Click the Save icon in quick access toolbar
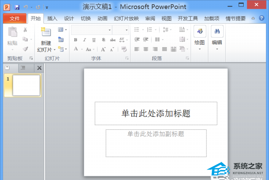 click(x=17, y=7)
